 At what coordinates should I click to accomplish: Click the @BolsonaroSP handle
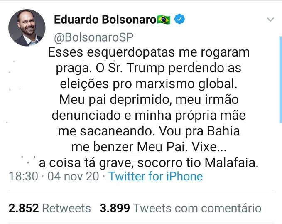(94, 37)
